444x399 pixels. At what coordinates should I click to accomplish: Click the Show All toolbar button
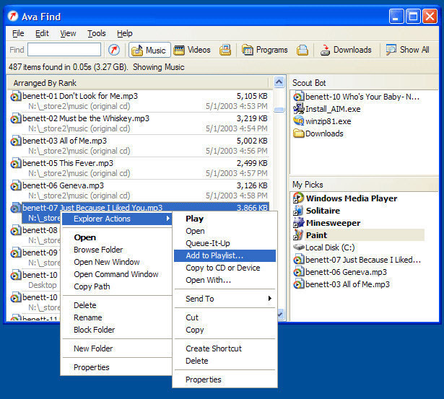(408, 50)
